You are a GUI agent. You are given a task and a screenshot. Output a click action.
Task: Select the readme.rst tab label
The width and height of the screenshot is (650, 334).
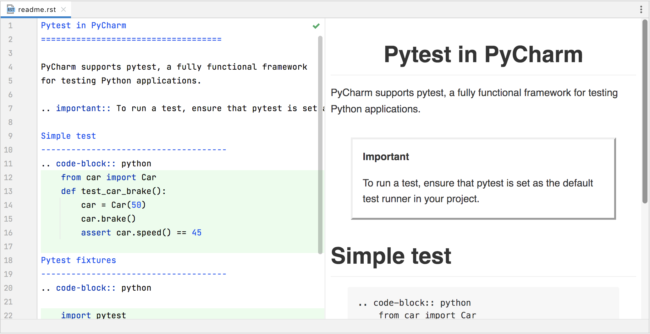[37, 9]
